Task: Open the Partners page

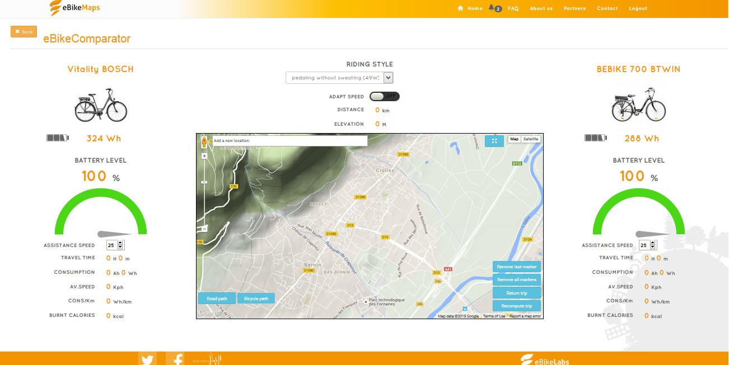Action: point(574,8)
